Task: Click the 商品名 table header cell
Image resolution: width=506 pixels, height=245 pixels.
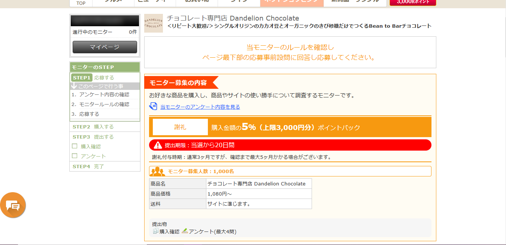Action: pyautogui.click(x=178, y=184)
